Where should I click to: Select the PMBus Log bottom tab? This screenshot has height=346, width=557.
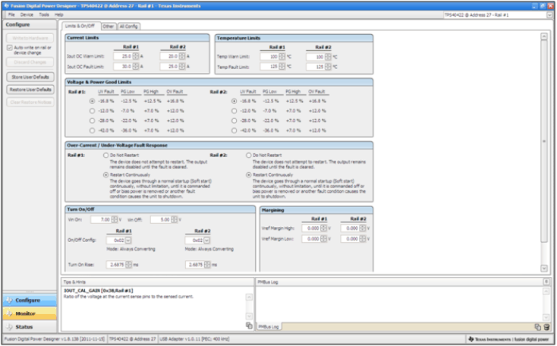(x=269, y=327)
